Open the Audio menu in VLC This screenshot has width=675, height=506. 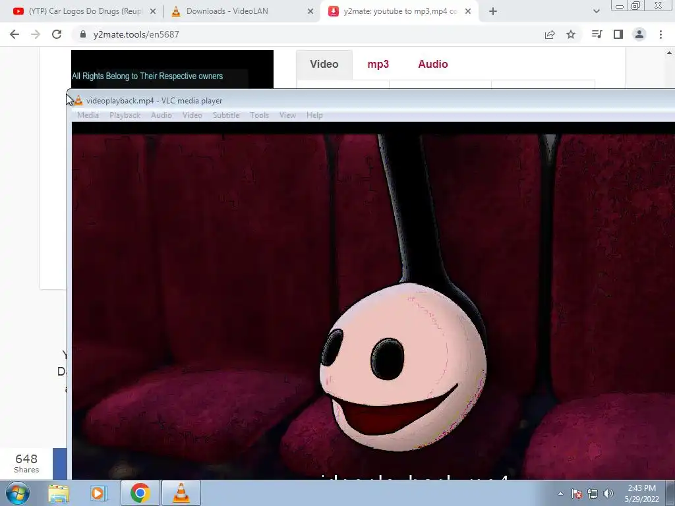point(161,115)
